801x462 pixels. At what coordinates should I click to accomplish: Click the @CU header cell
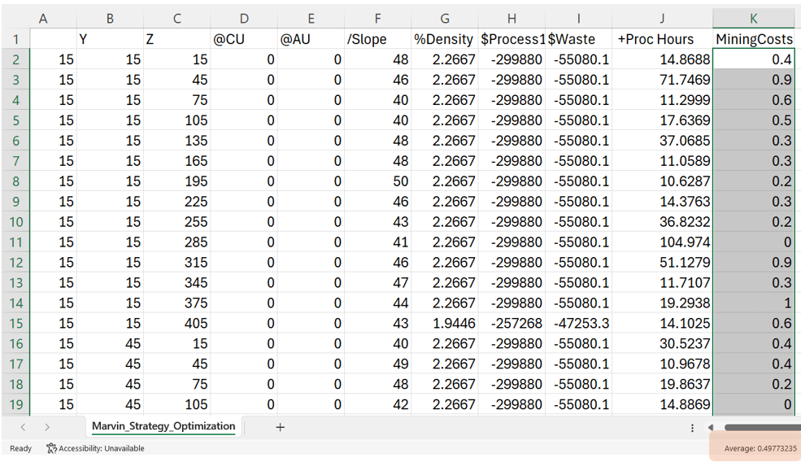pyautogui.click(x=244, y=39)
